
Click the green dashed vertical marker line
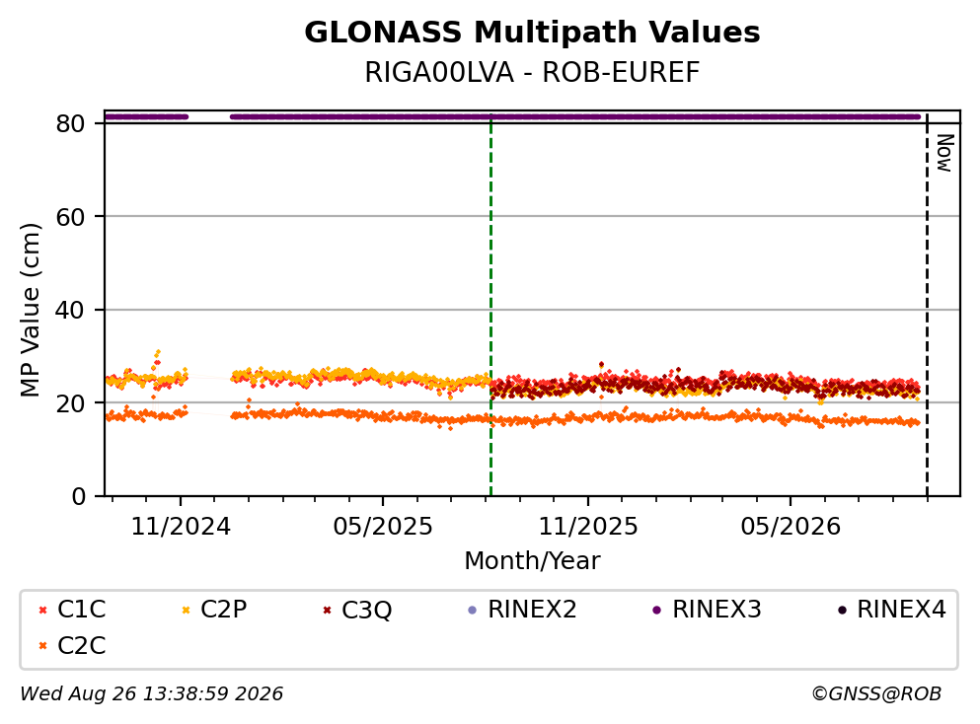(x=490, y=306)
